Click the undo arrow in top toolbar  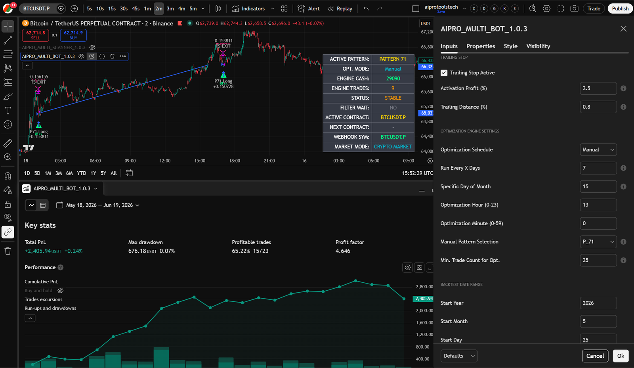[366, 8]
